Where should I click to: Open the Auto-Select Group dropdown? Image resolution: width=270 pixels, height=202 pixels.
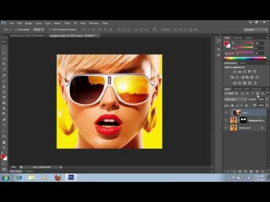[39, 30]
